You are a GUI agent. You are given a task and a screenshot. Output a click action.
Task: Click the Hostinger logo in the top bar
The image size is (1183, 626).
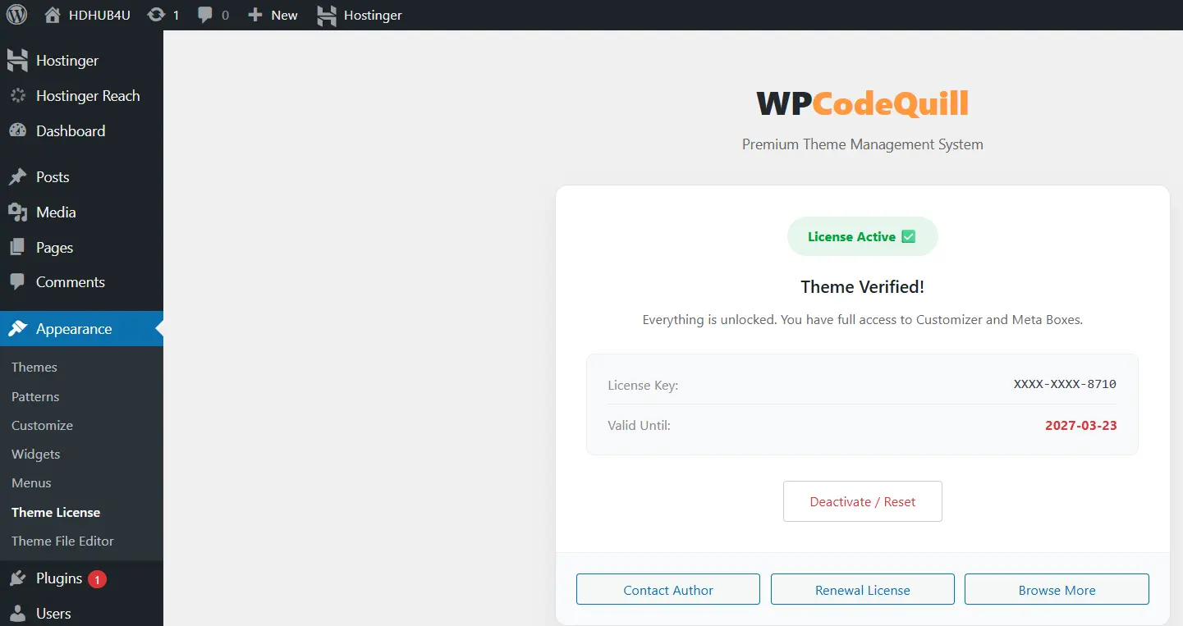(x=327, y=15)
